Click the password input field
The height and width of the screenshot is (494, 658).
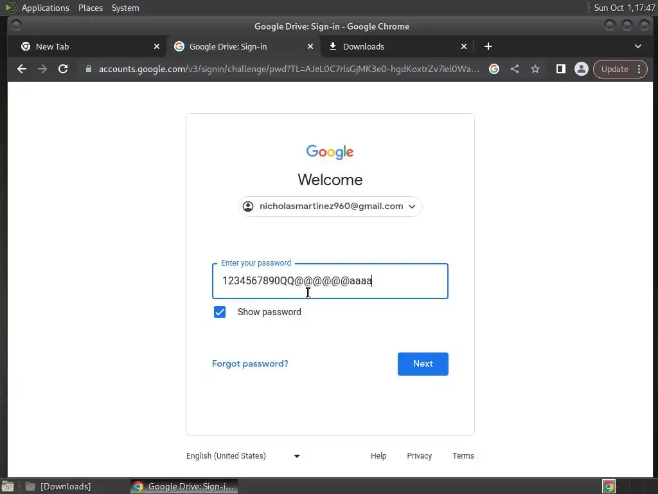click(x=330, y=281)
